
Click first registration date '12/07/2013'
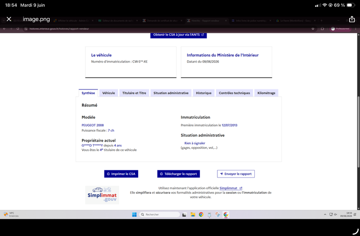click(x=229, y=125)
